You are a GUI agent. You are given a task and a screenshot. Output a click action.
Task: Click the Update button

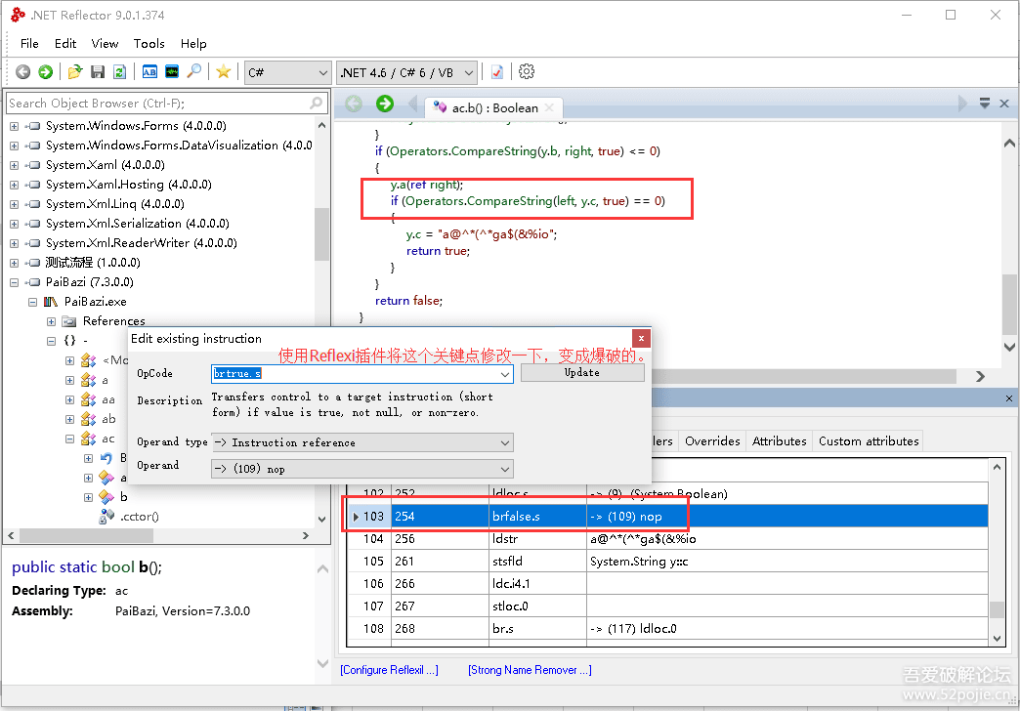point(582,373)
